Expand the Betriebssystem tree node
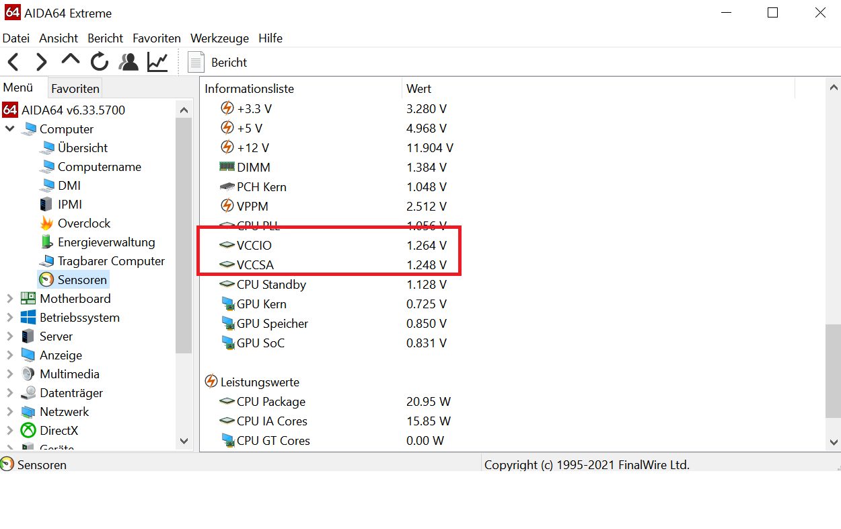This screenshot has height=529, width=841. point(10,317)
